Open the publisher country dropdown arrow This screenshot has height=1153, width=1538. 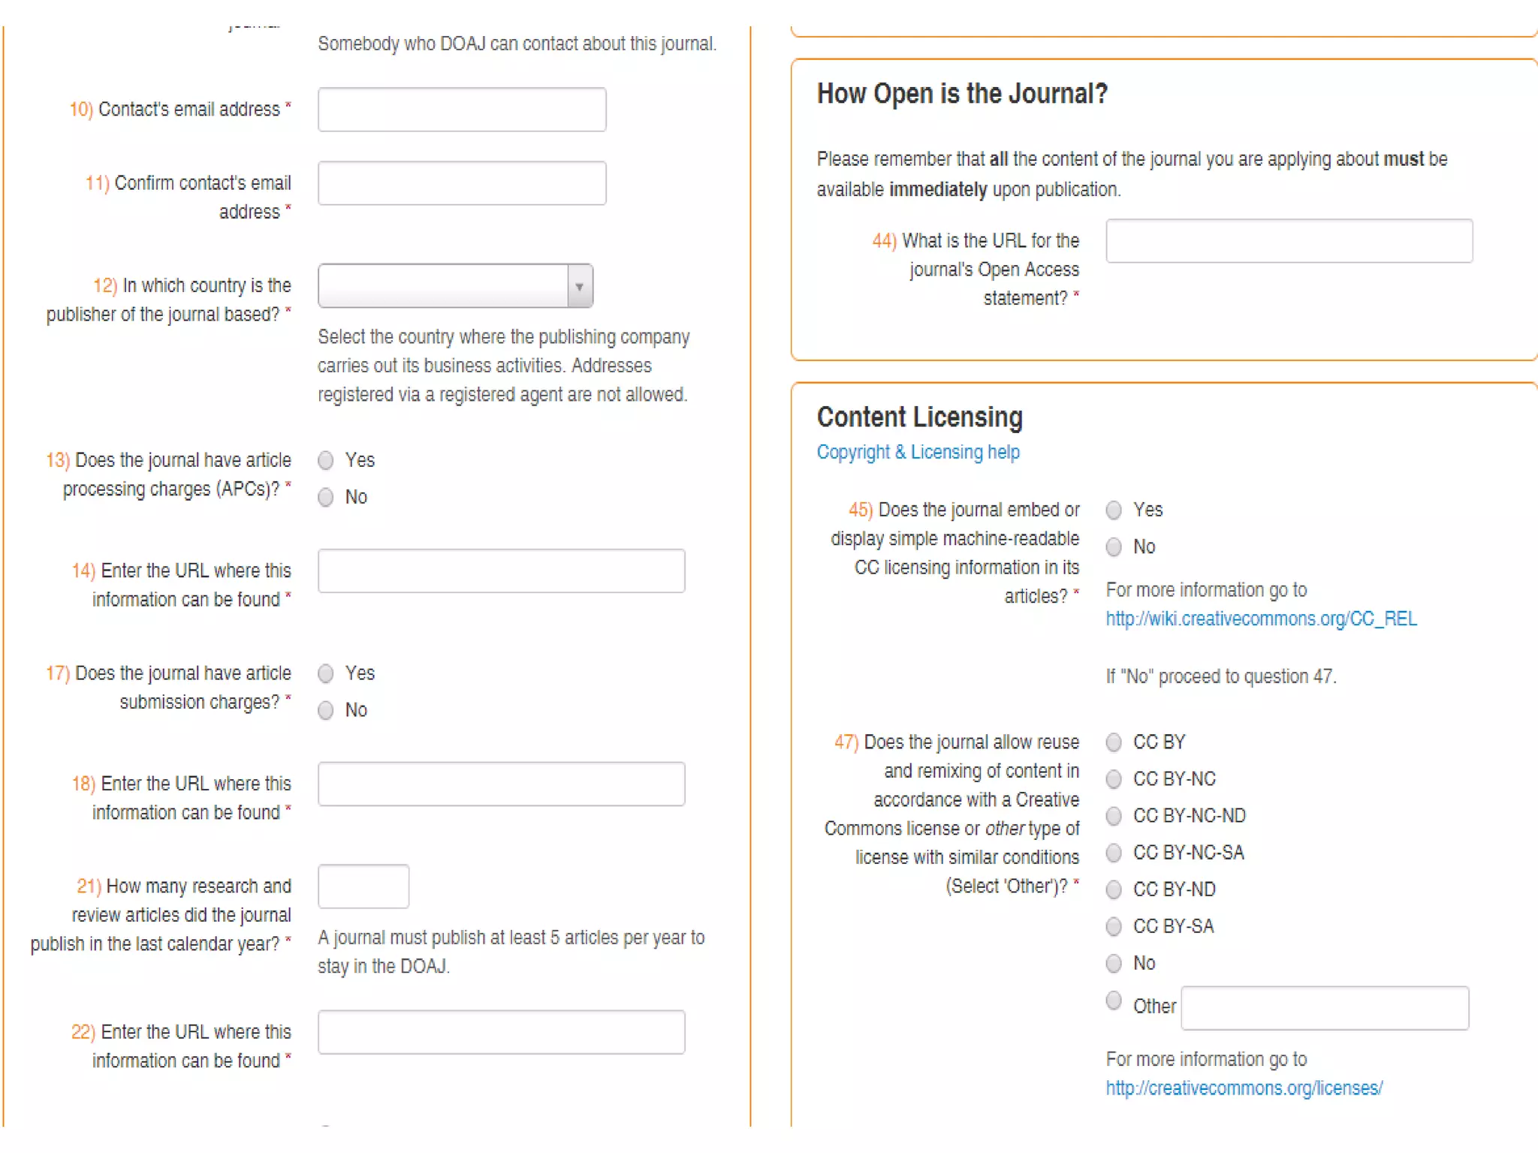(x=579, y=286)
